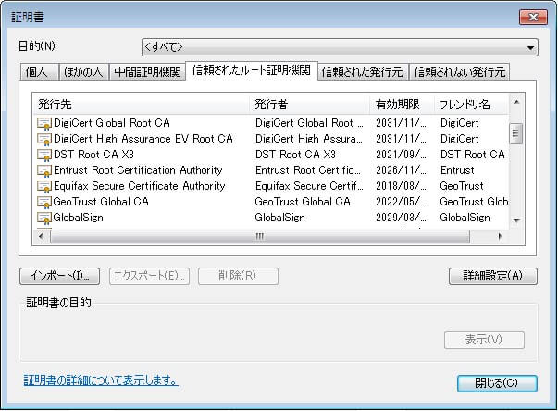558x411 pixels.
Task: Open the 信頼されない発行元 tab
Action: [459, 72]
